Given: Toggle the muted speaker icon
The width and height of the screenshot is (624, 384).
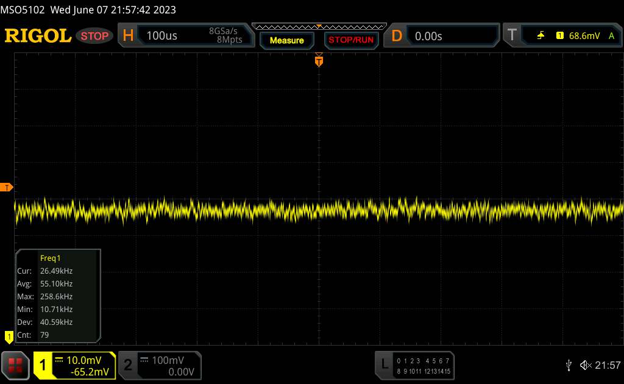Looking at the screenshot, I should pos(586,365).
